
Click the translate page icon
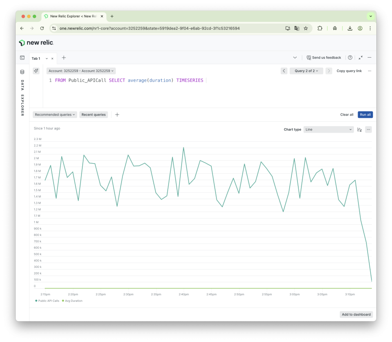(297, 28)
